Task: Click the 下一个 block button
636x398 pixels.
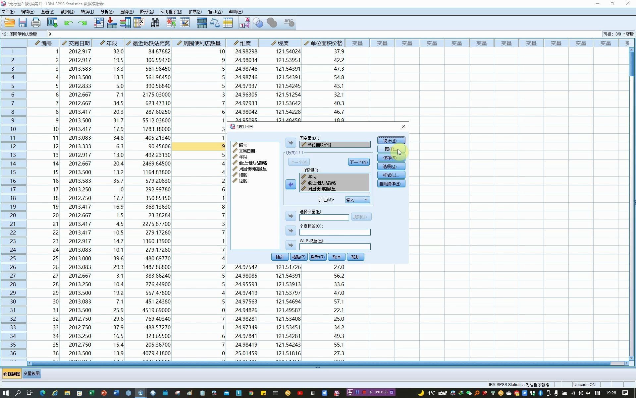Action: tap(358, 162)
